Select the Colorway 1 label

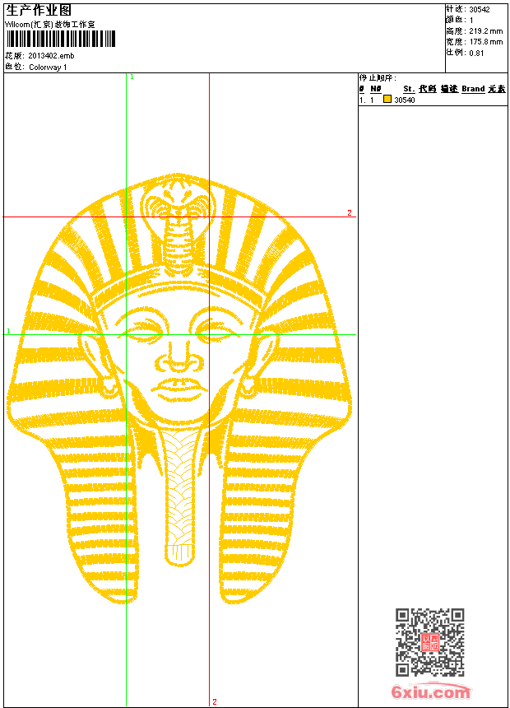pyautogui.click(x=48, y=68)
